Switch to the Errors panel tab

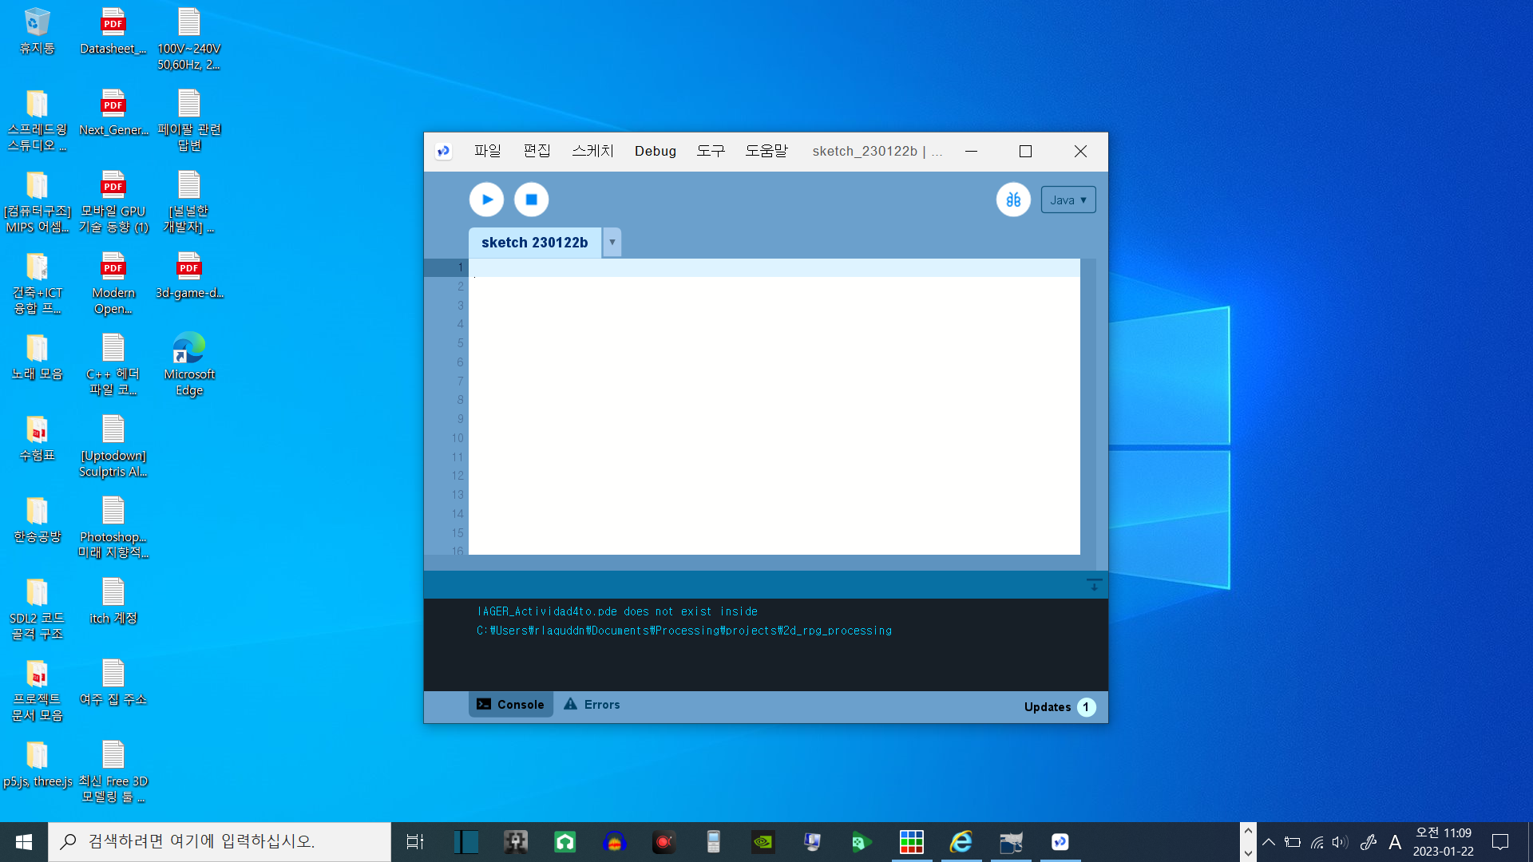592,705
